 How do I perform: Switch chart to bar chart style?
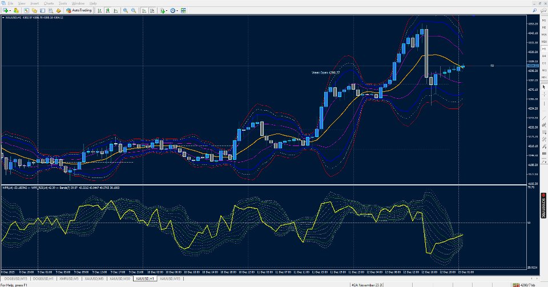pyautogui.click(x=99, y=10)
